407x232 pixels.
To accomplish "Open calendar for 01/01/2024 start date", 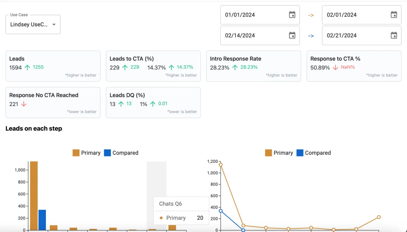I will click(292, 15).
